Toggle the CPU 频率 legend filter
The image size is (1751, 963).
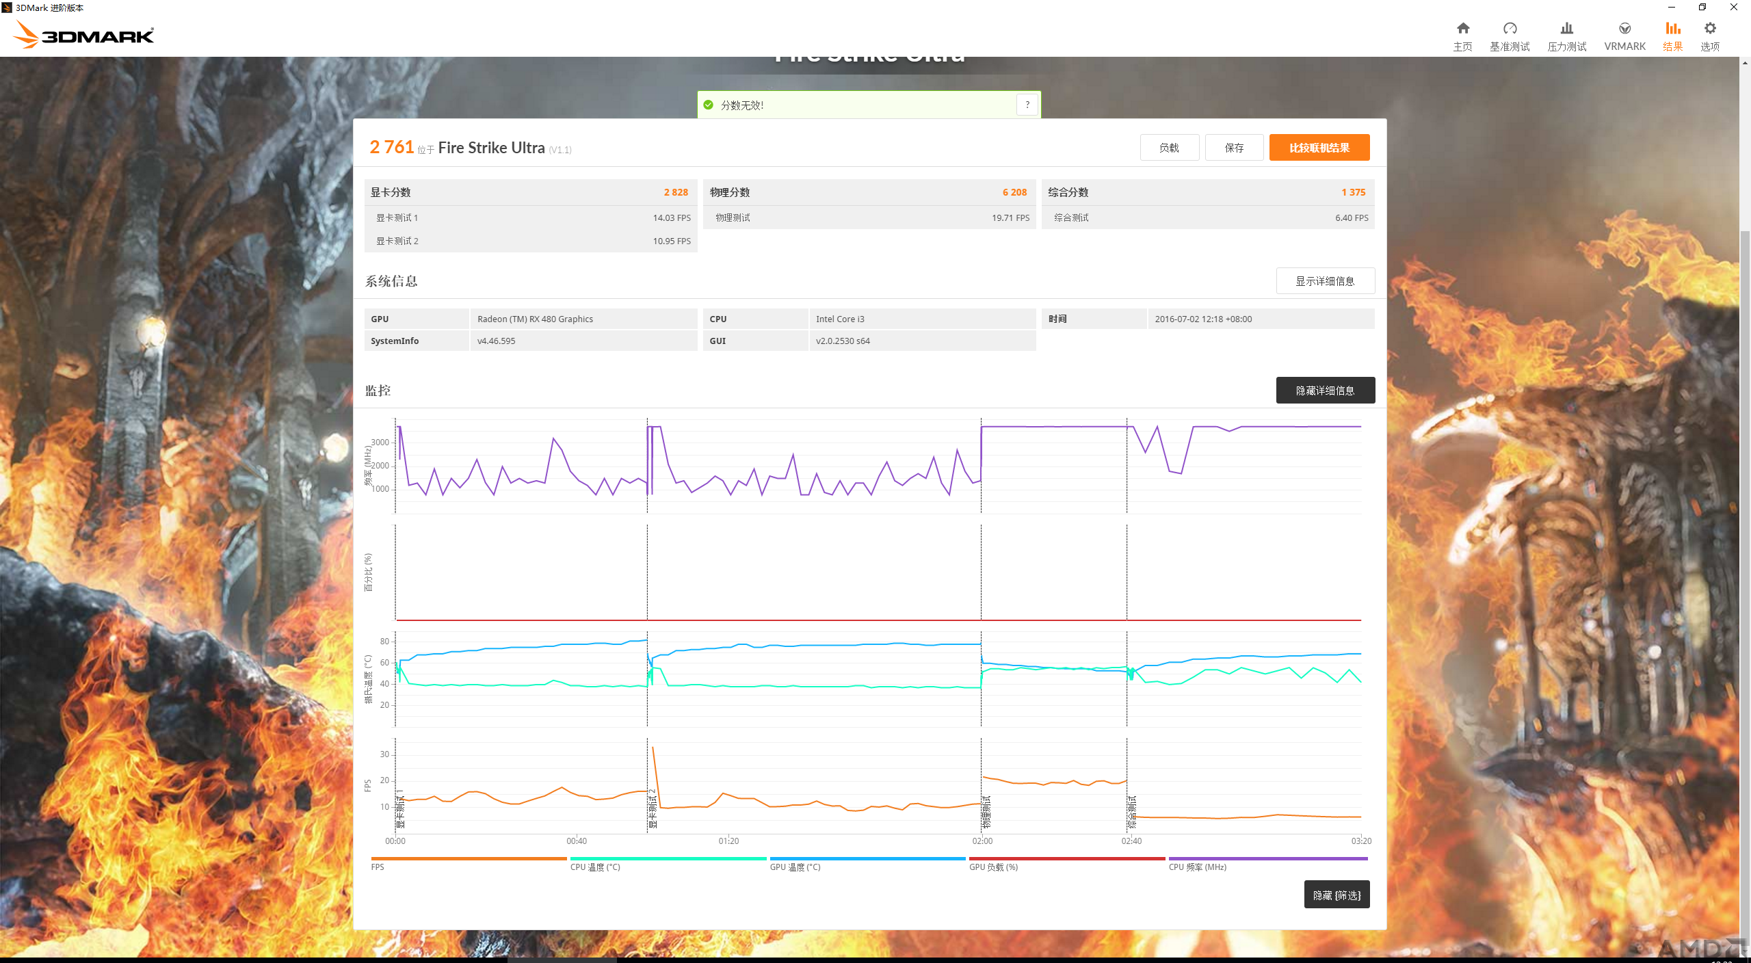point(1268,863)
